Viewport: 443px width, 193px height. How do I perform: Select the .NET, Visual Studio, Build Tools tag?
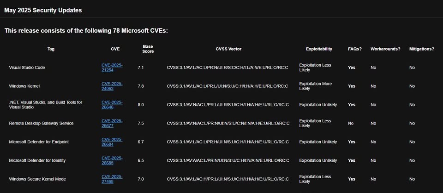tap(46, 105)
